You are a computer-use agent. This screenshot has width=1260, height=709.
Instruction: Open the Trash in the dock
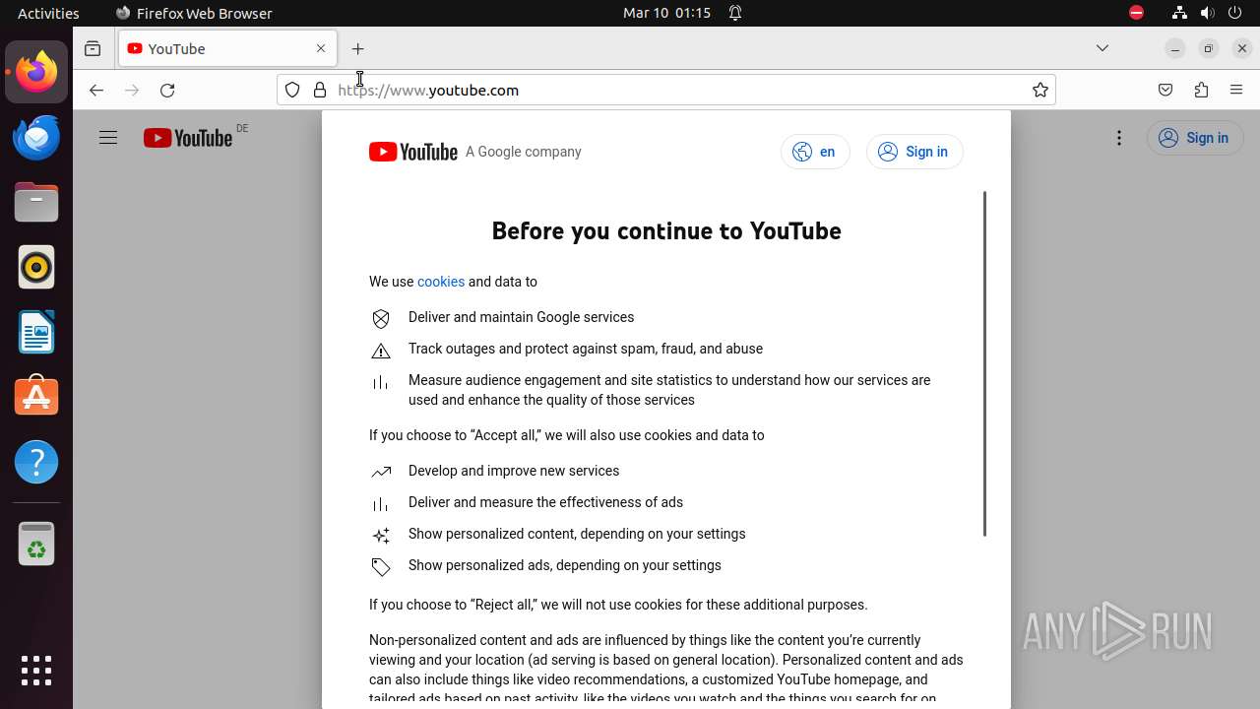[x=36, y=544]
